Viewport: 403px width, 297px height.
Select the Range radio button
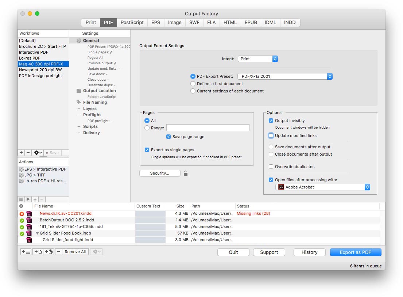click(147, 128)
